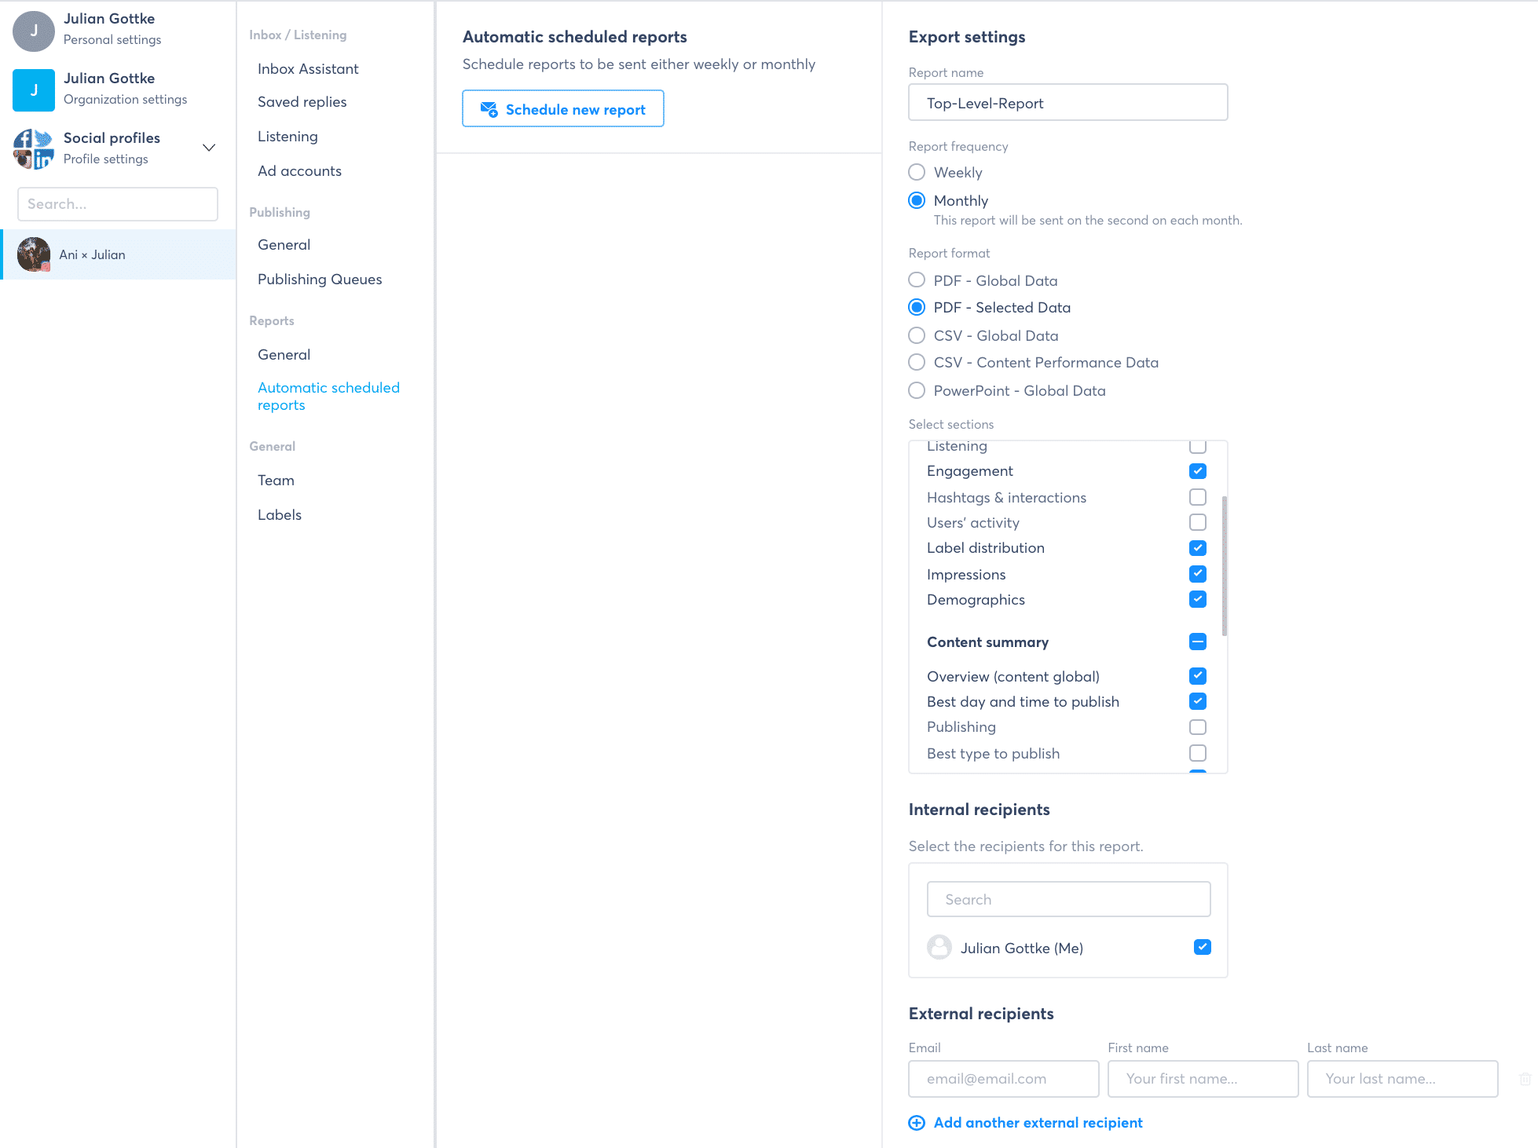This screenshot has height=1148, width=1538.
Task: Click the social profiles network icons cluster
Action: (33, 148)
